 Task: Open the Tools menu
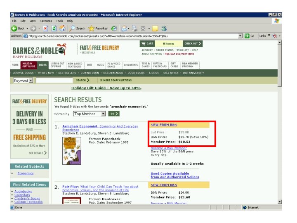click(59, 21)
